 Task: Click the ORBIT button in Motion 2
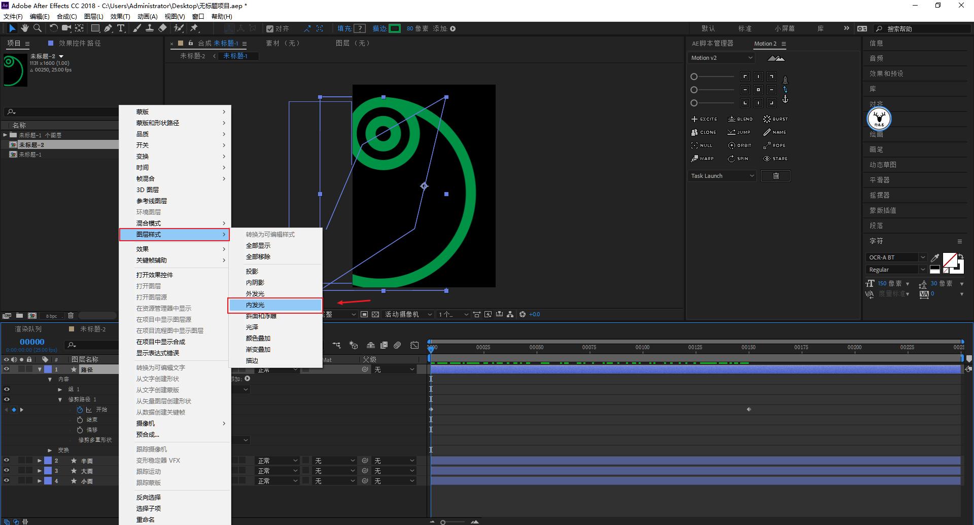(740, 145)
